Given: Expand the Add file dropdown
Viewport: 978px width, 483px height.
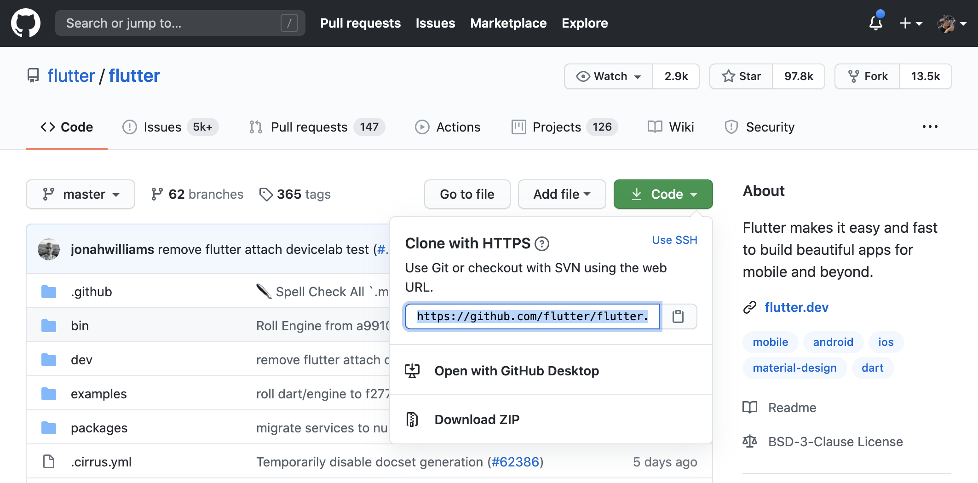Looking at the screenshot, I should [562, 194].
